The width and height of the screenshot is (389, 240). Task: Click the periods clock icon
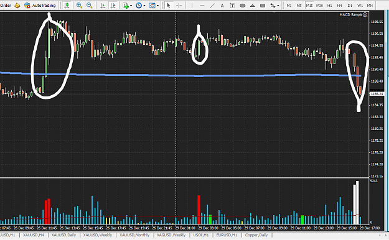[x=139, y=5]
